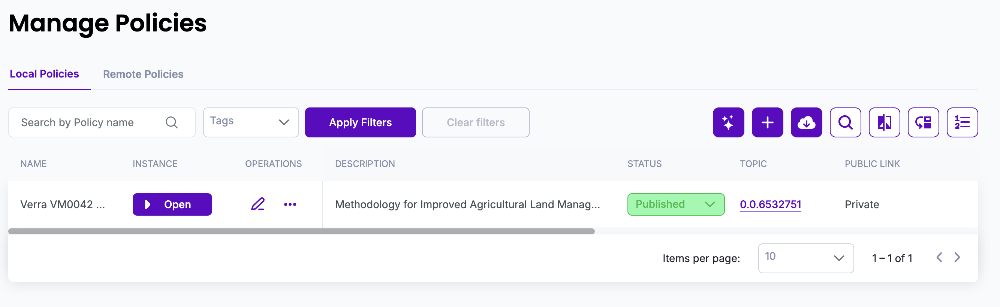Open the items per page dropdown

[x=805, y=258]
